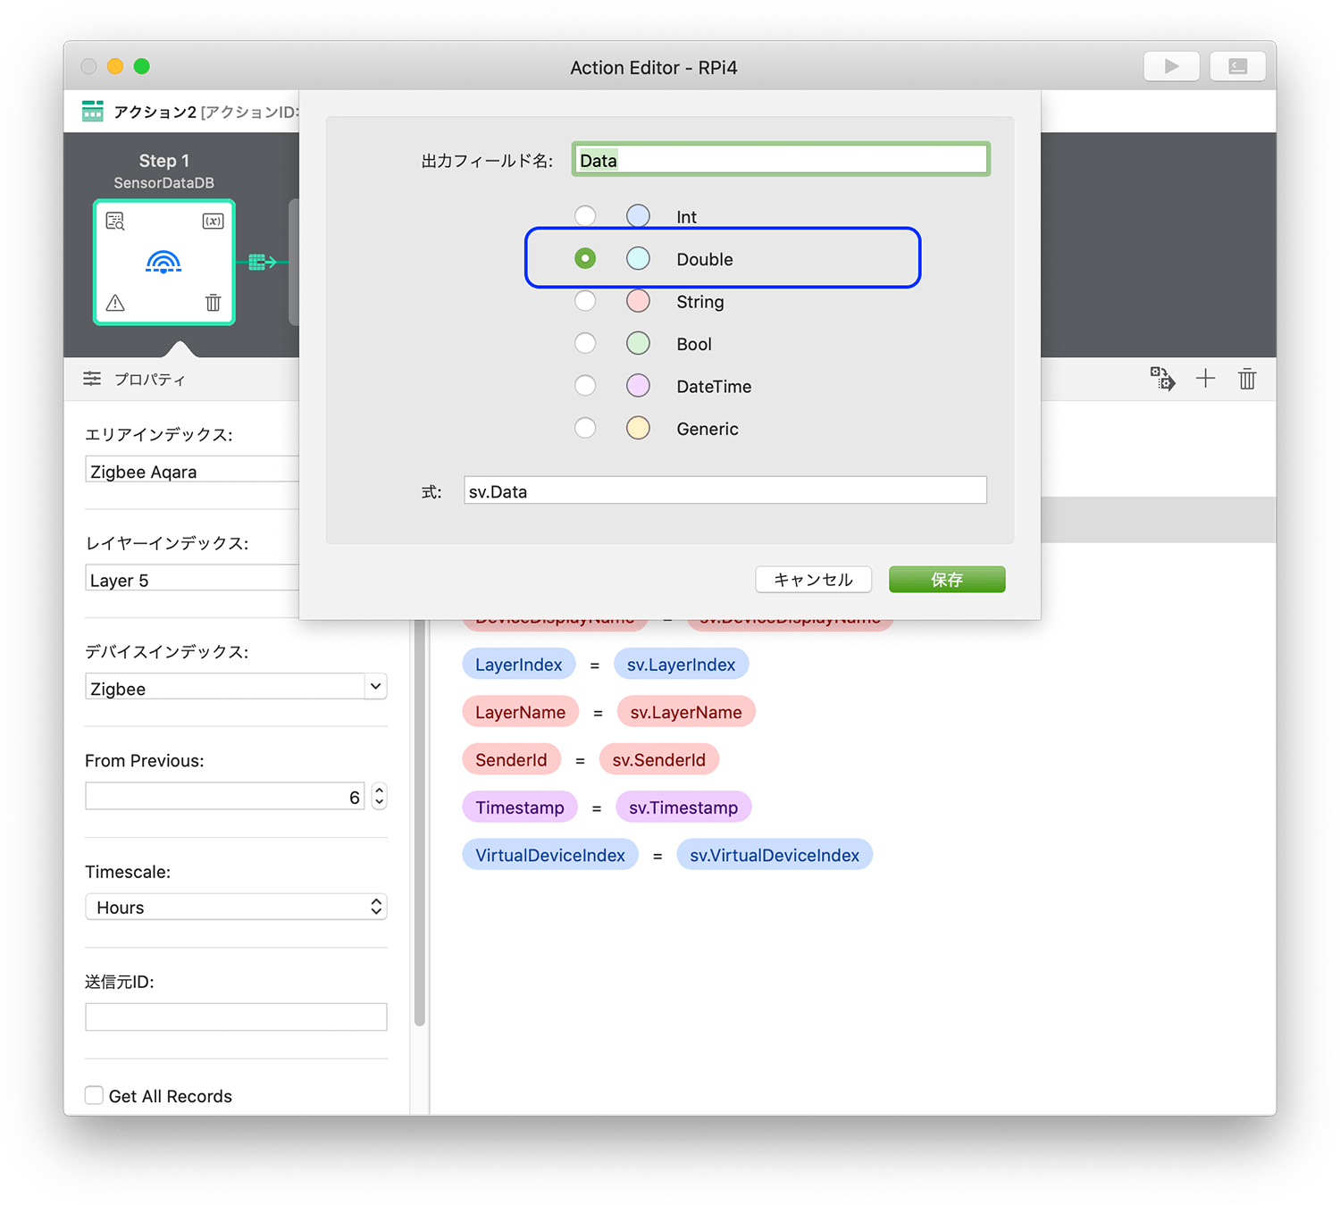Click the properties panel vertical scrollbar
This screenshot has height=1205, width=1340.
[x=419, y=822]
